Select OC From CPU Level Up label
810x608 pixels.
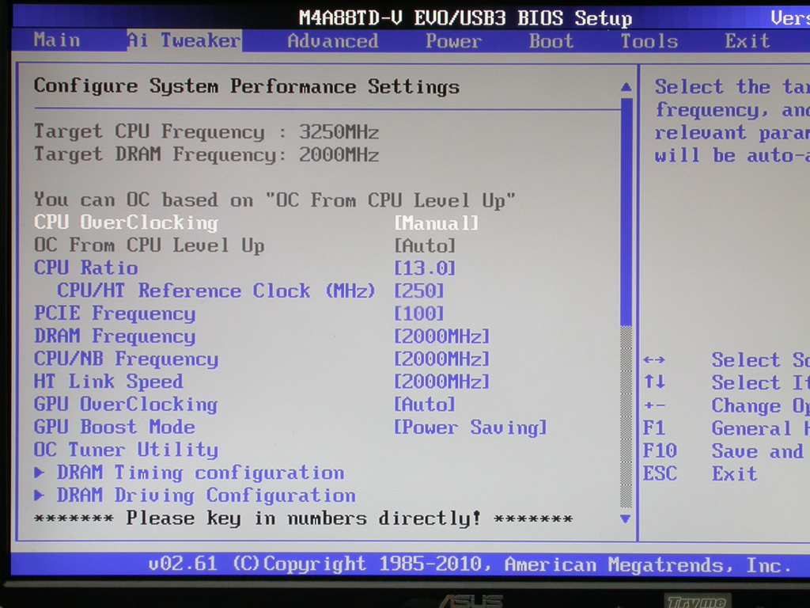[x=150, y=245]
